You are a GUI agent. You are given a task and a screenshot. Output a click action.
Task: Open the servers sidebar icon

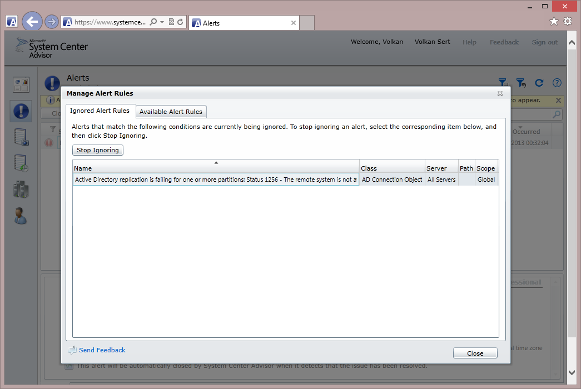point(21,137)
